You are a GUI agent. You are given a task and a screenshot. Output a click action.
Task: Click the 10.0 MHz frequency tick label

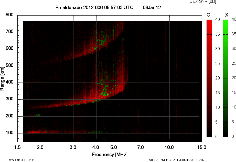click(x=169, y=147)
